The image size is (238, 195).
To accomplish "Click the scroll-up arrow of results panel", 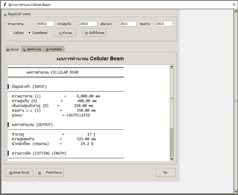I will point(171,67).
